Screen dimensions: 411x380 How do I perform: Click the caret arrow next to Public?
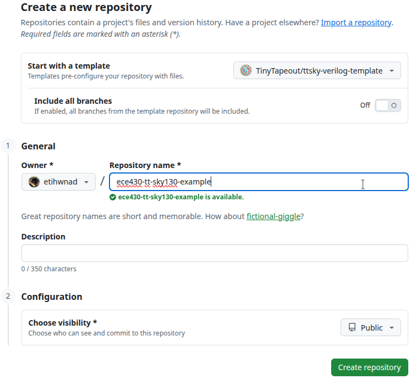(391, 328)
